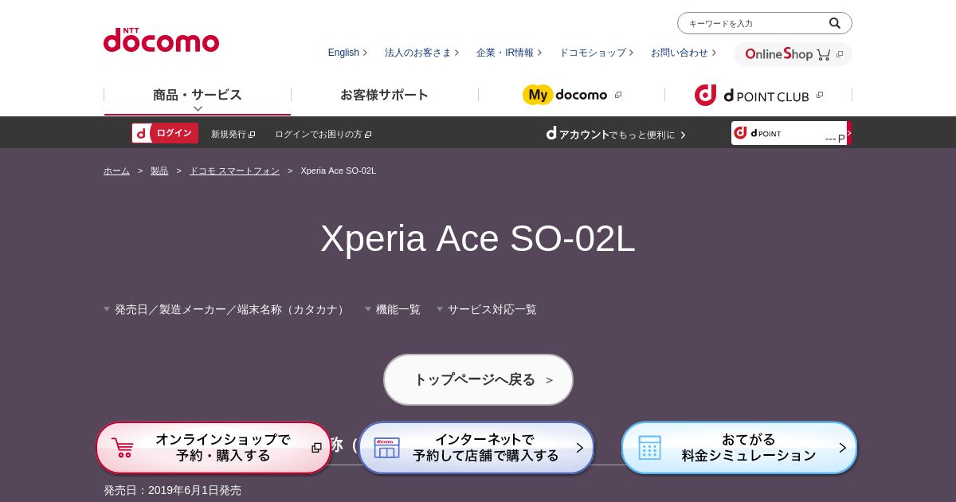Viewport: 956px width, 502px height.
Task: Jump to 発売日／製造メーカー／端末名称 section
Action: tap(225, 309)
